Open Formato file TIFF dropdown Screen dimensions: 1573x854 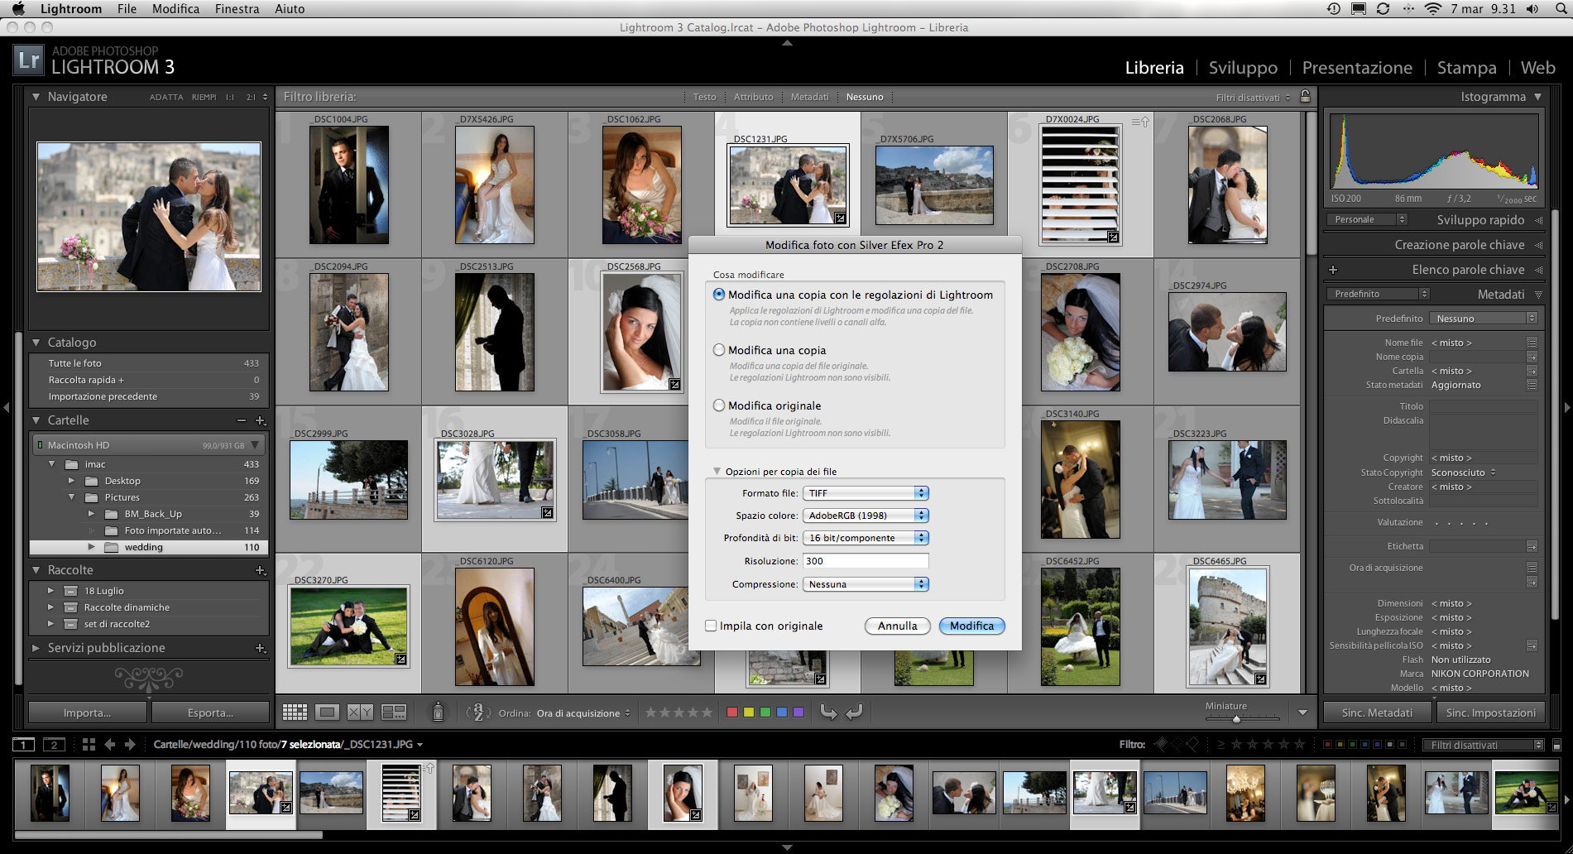click(866, 493)
